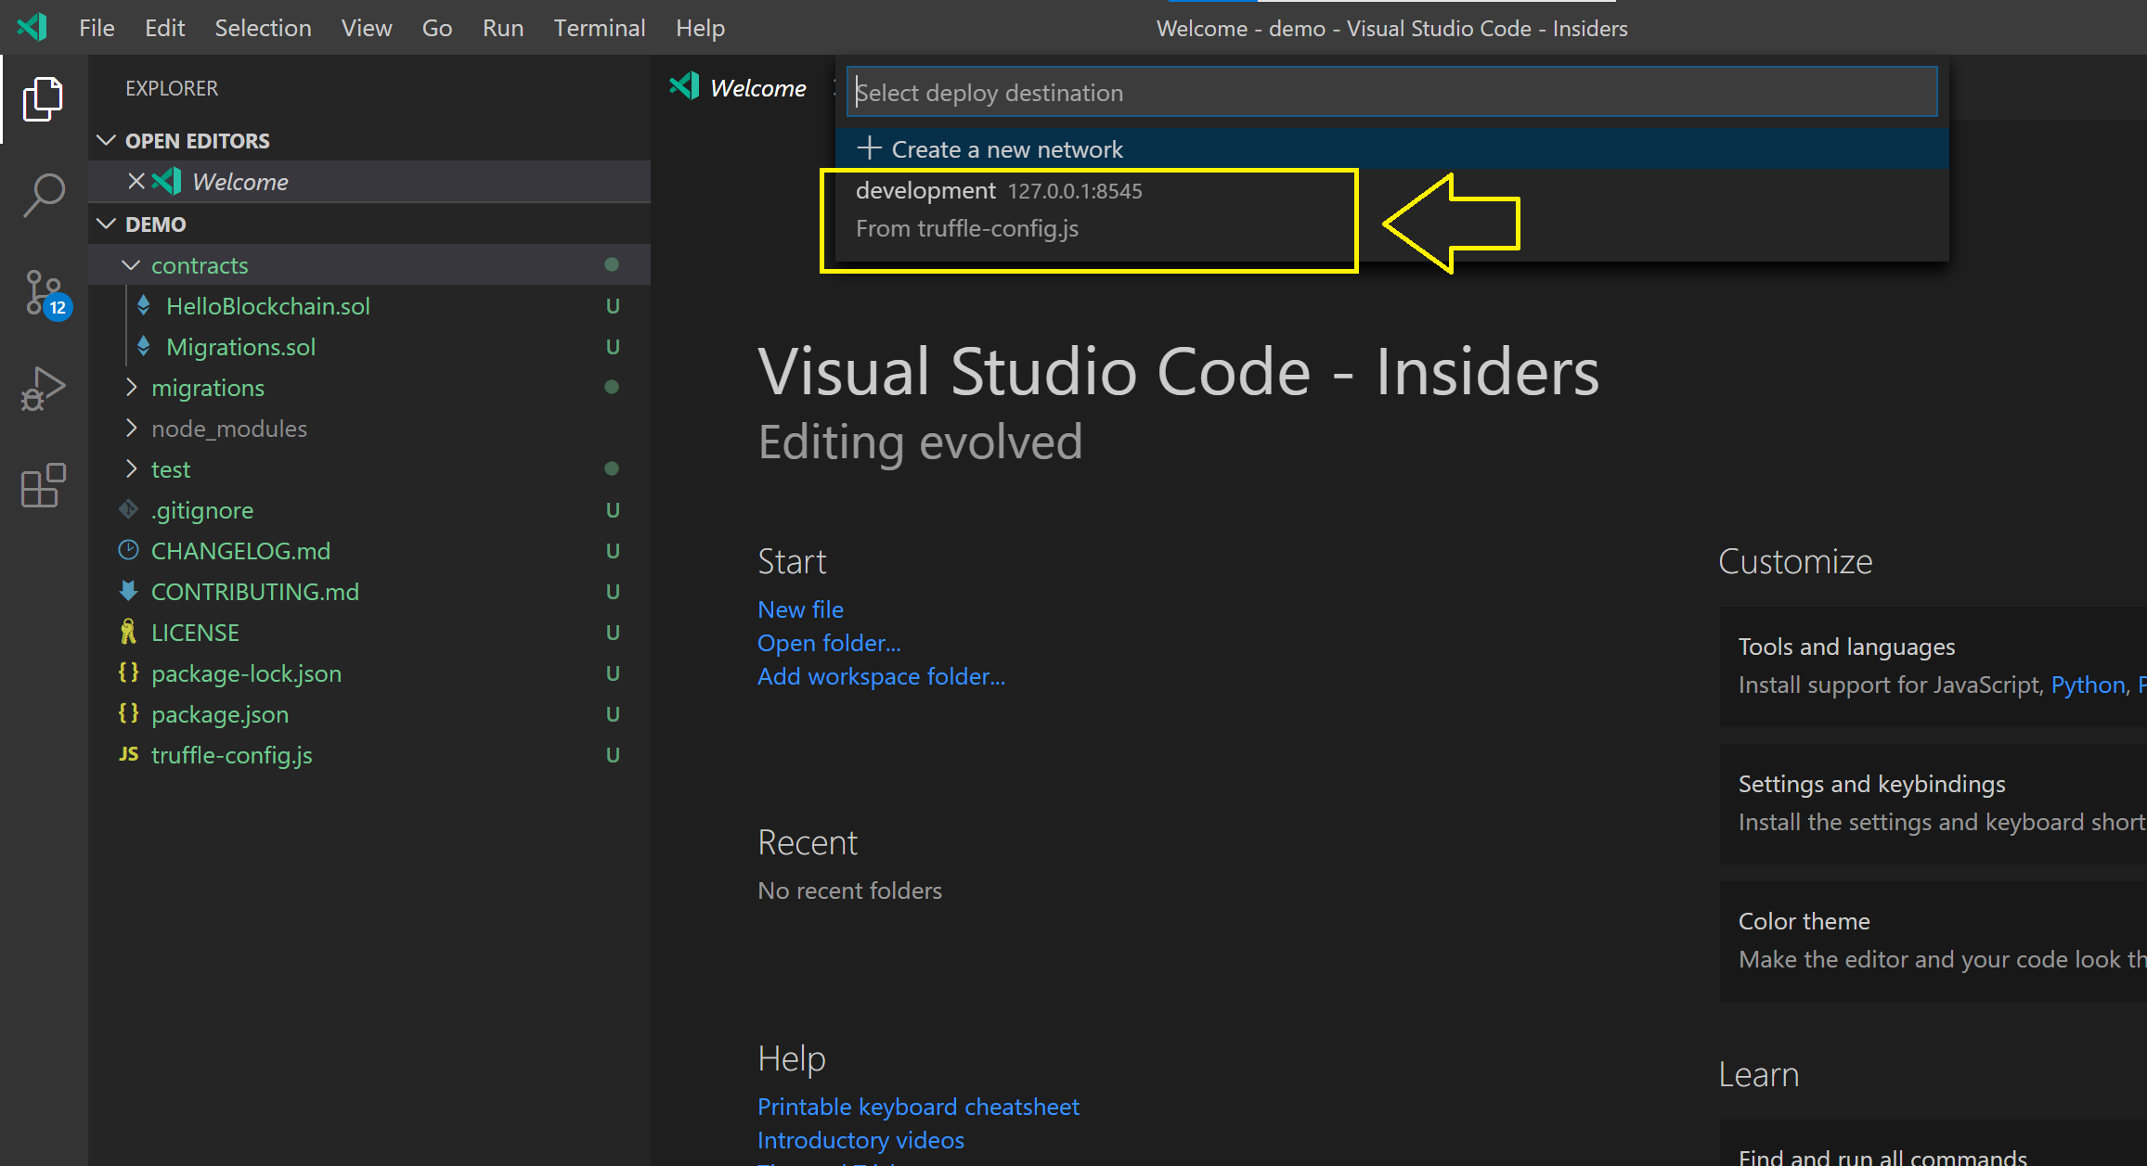Image resolution: width=2147 pixels, height=1166 pixels.
Task: Open the Run menu
Action: (x=502, y=28)
